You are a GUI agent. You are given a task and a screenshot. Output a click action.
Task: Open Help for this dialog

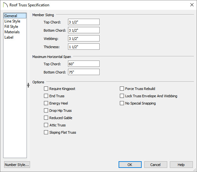tap(181, 165)
